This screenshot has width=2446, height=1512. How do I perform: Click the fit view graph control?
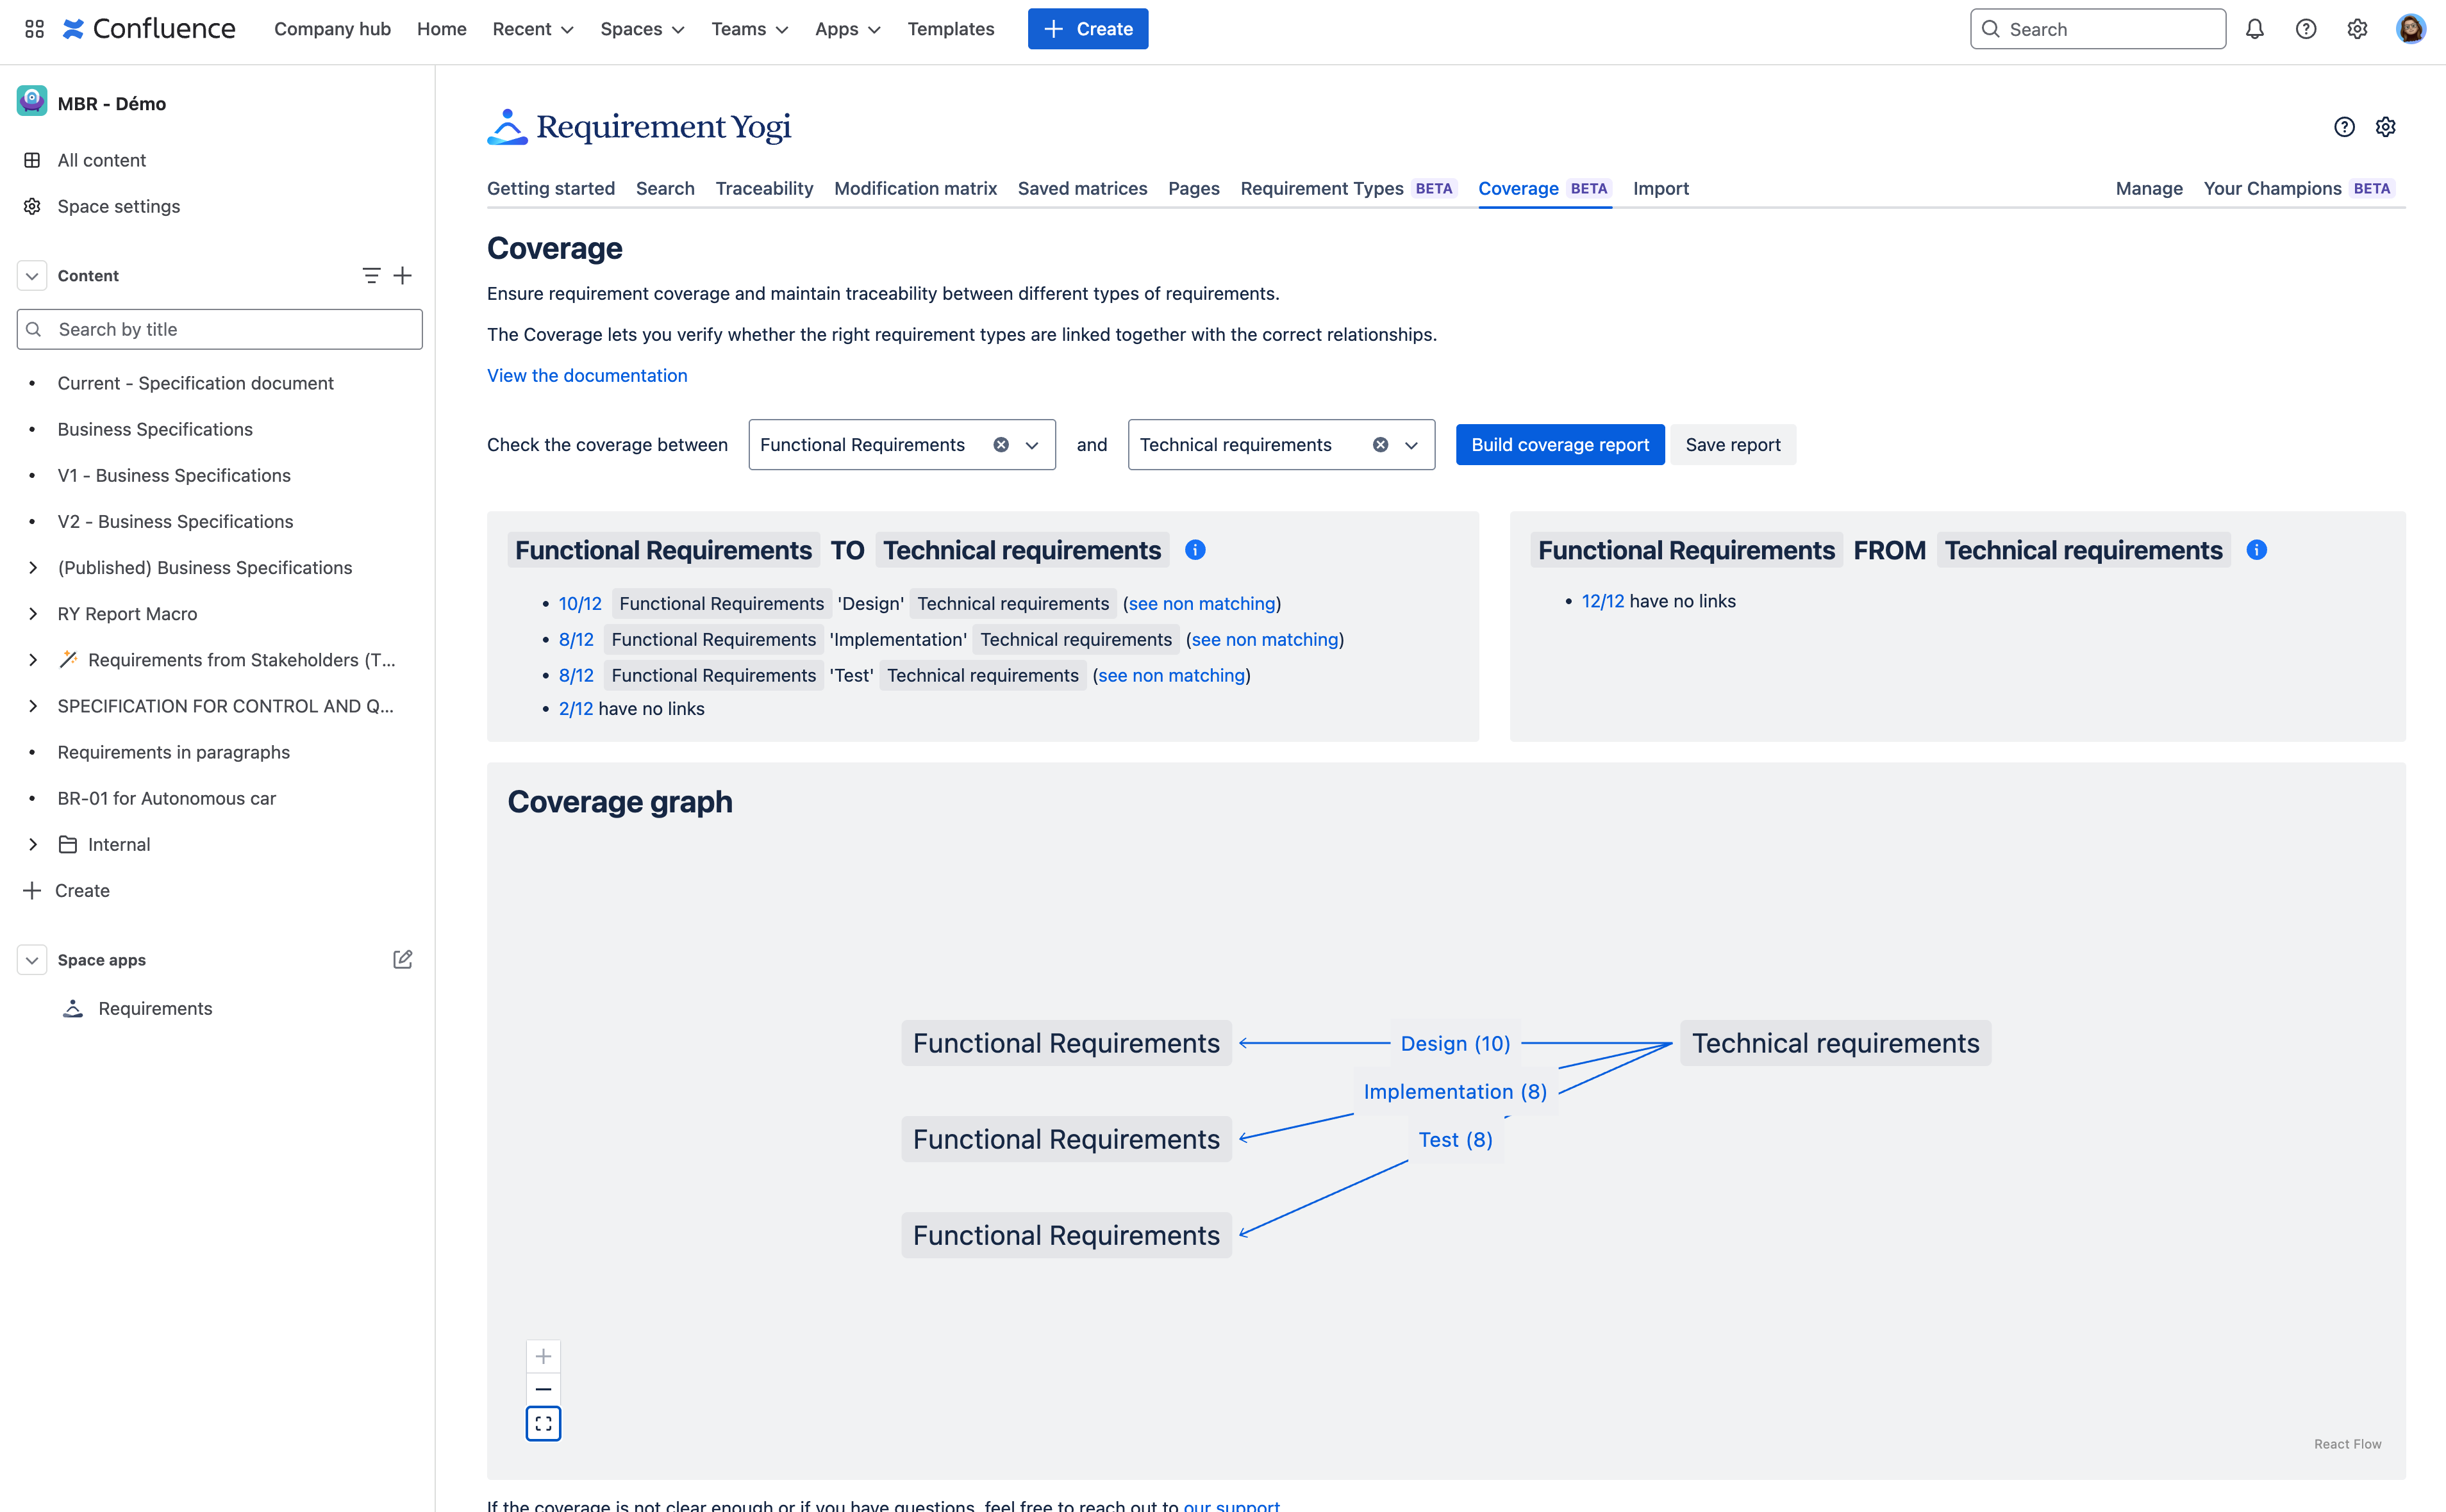(543, 1423)
